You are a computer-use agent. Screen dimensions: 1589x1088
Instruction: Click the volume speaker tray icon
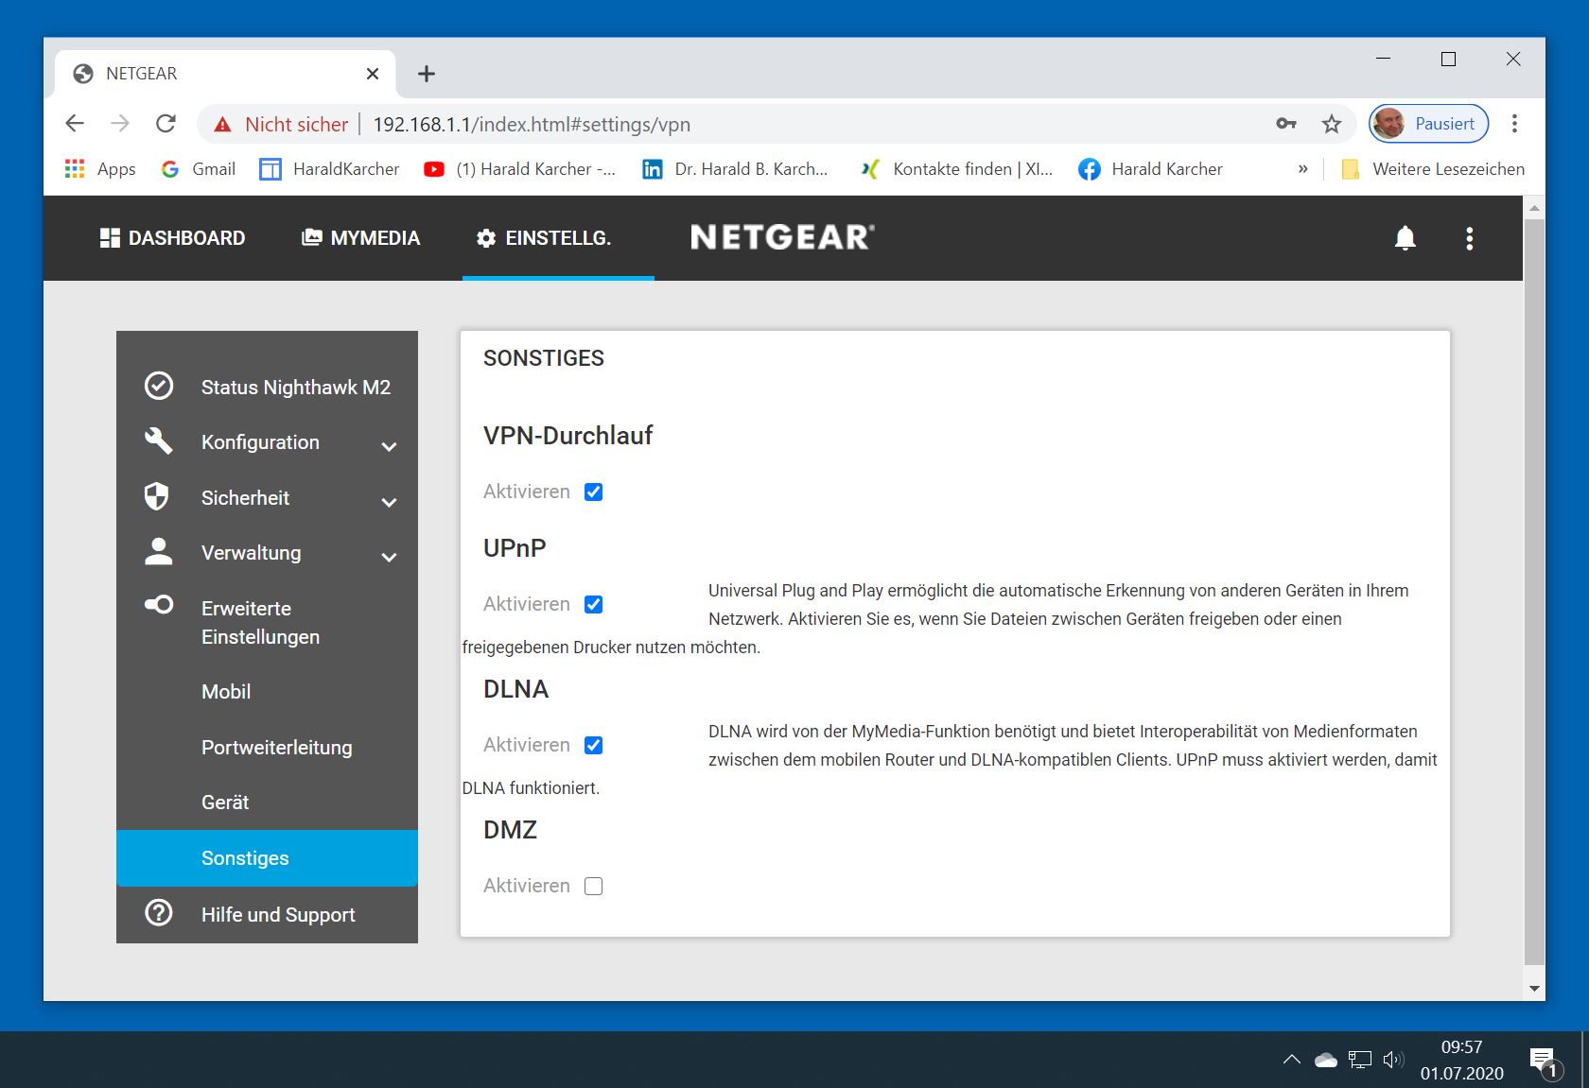pos(1393,1060)
